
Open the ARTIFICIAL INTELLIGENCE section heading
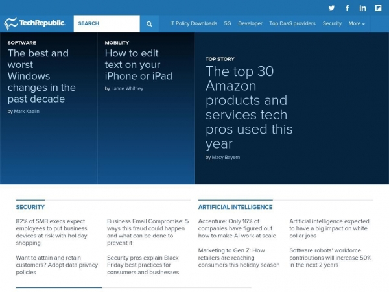[235, 207]
